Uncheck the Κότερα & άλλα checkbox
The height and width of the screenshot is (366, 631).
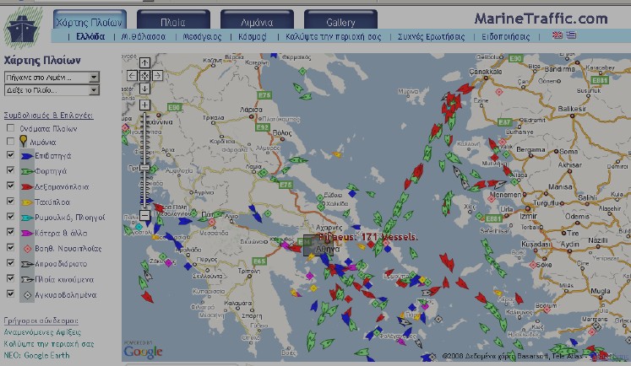pyautogui.click(x=10, y=232)
